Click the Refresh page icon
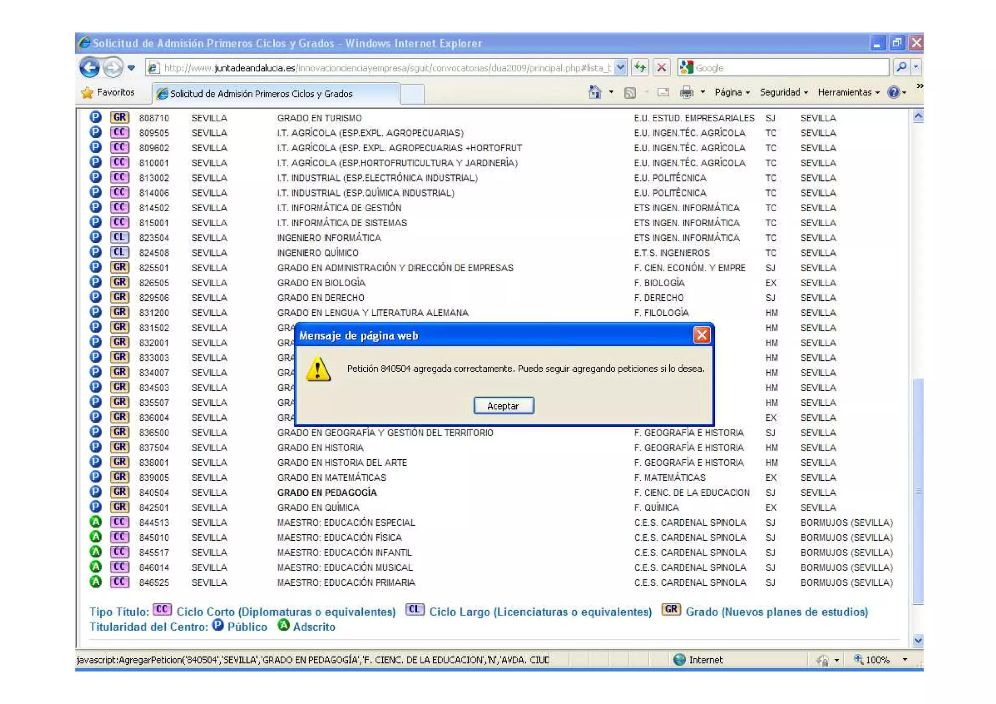996x704 pixels. coord(640,68)
